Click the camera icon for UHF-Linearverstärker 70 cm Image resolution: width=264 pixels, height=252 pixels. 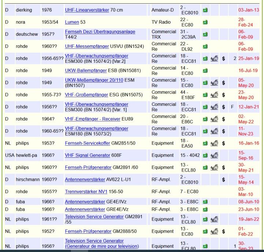205,10
